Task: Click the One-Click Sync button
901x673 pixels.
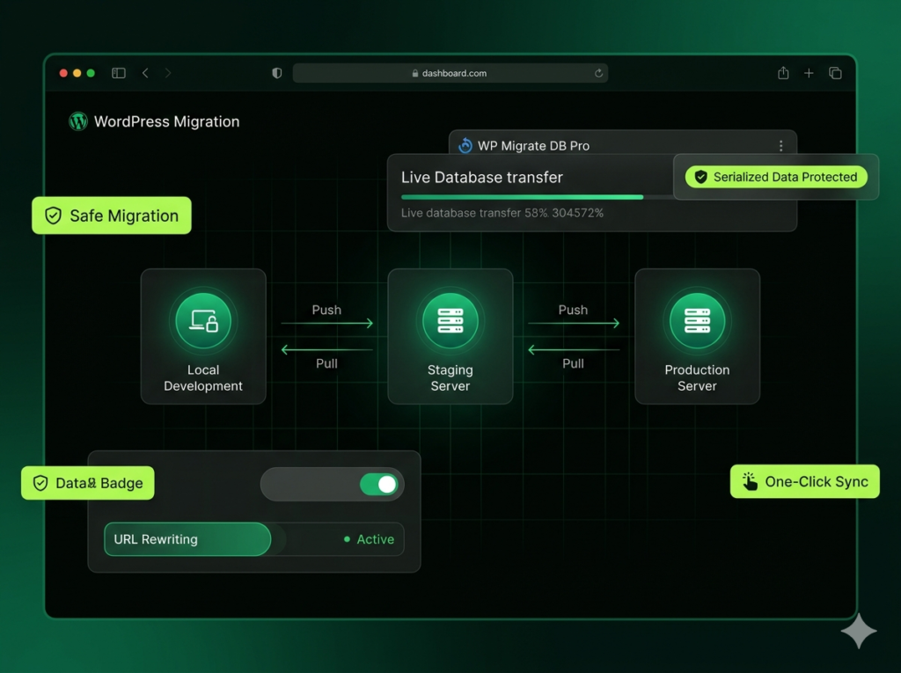Action: [804, 481]
